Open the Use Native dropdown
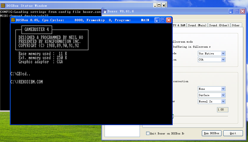Screen dimensions: 248x142 223,53
